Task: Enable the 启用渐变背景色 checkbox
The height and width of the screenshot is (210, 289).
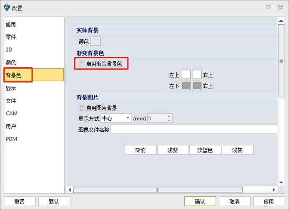Action: click(81, 64)
